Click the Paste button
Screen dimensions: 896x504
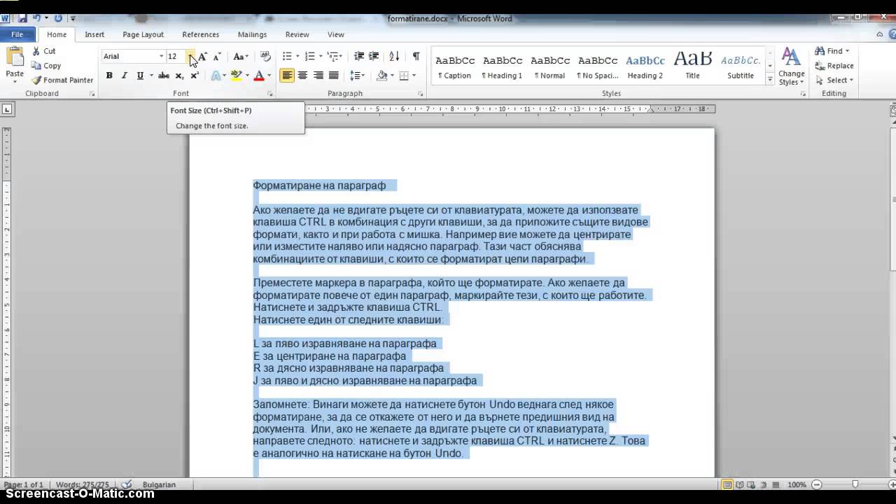point(15,64)
